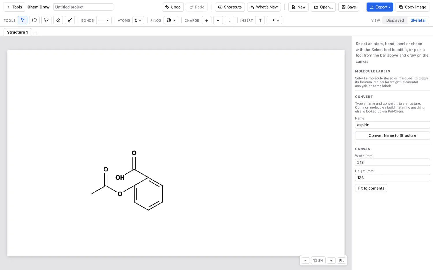Click Open... to load a file
The width and height of the screenshot is (433, 270).
[x=323, y=7]
